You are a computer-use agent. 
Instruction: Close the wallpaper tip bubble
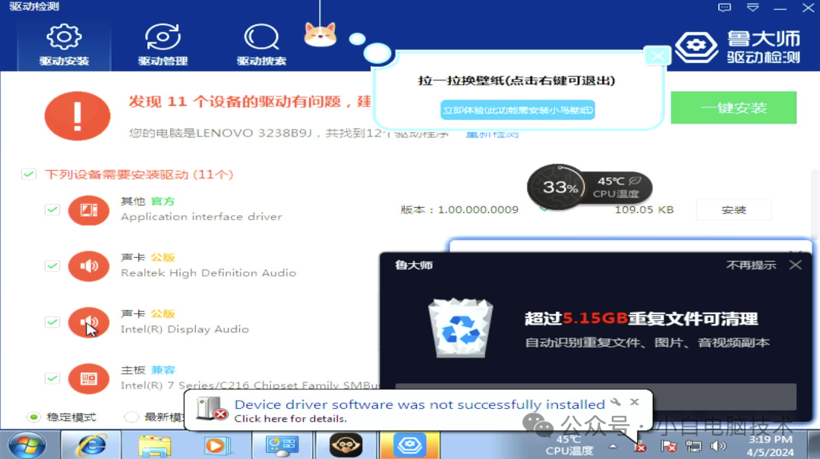point(658,55)
